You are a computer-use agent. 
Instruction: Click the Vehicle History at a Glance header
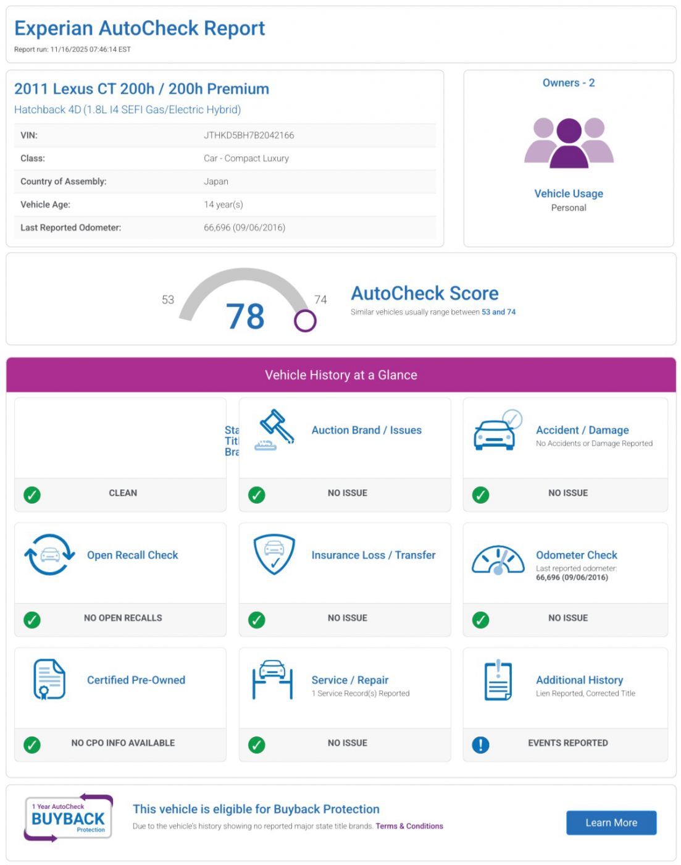pyautogui.click(x=341, y=375)
